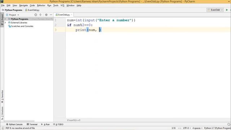Image resolution: width=231 pixels, height=130 pixels.
Task: Open the Code menu
Action: 32,5
